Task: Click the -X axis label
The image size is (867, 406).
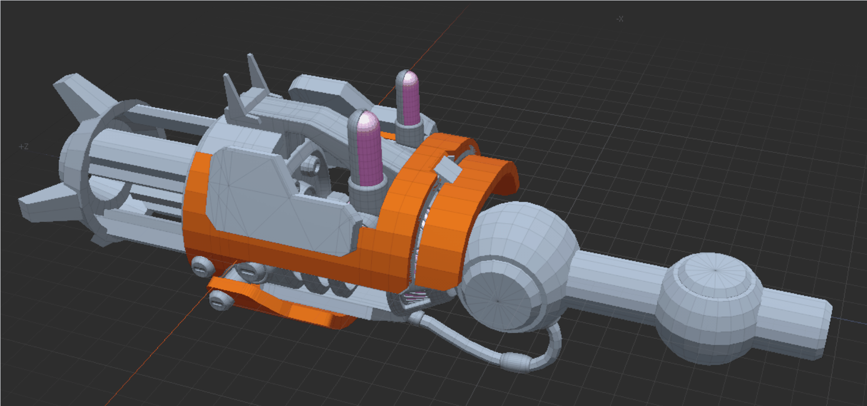Action: click(x=619, y=19)
